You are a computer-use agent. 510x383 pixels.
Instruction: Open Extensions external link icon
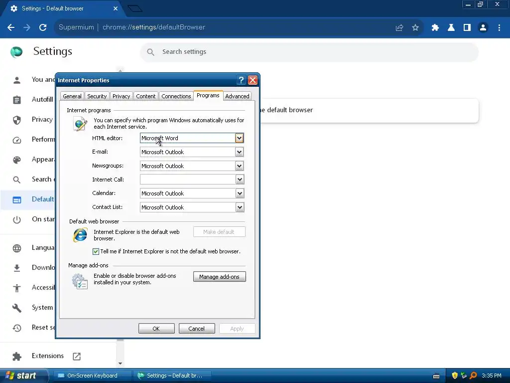[77, 356]
